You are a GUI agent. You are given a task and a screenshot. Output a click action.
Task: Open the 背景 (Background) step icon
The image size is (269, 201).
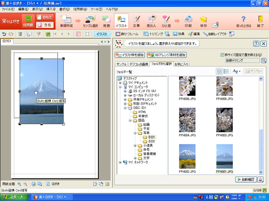106,21
